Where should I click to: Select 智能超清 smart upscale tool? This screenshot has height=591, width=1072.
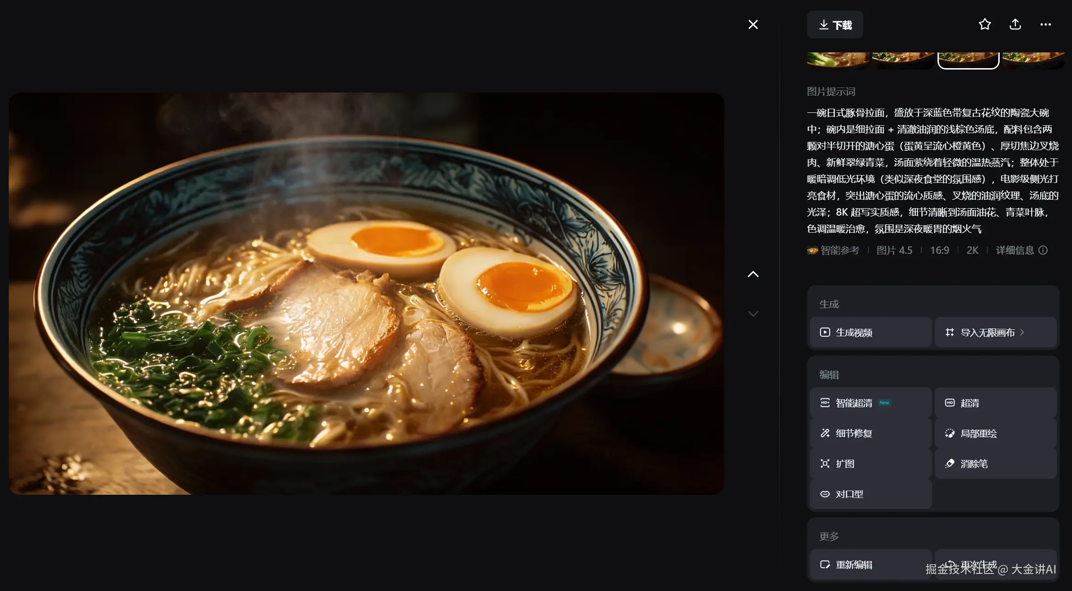click(x=870, y=403)
